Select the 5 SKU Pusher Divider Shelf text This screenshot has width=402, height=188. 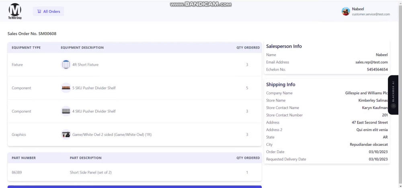click(x=94, y=88)
